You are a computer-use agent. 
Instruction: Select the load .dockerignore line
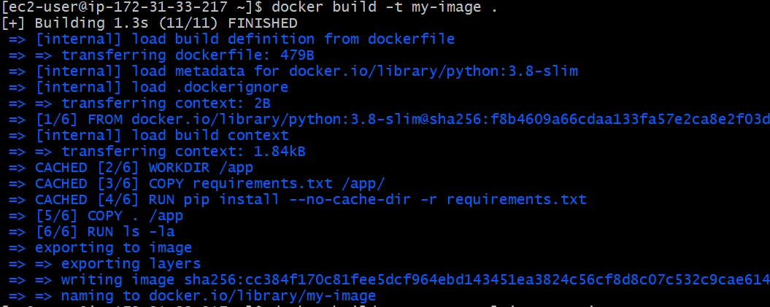coord(148,88)
